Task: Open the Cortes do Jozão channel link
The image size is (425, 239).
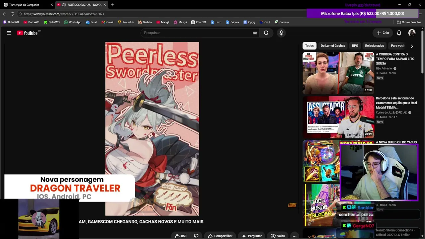Action: (391, 113)
